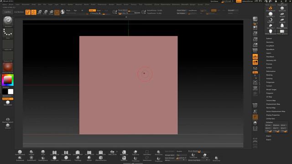Toggle Draw mode button
The image size is (292, 164).
point(34,12)
